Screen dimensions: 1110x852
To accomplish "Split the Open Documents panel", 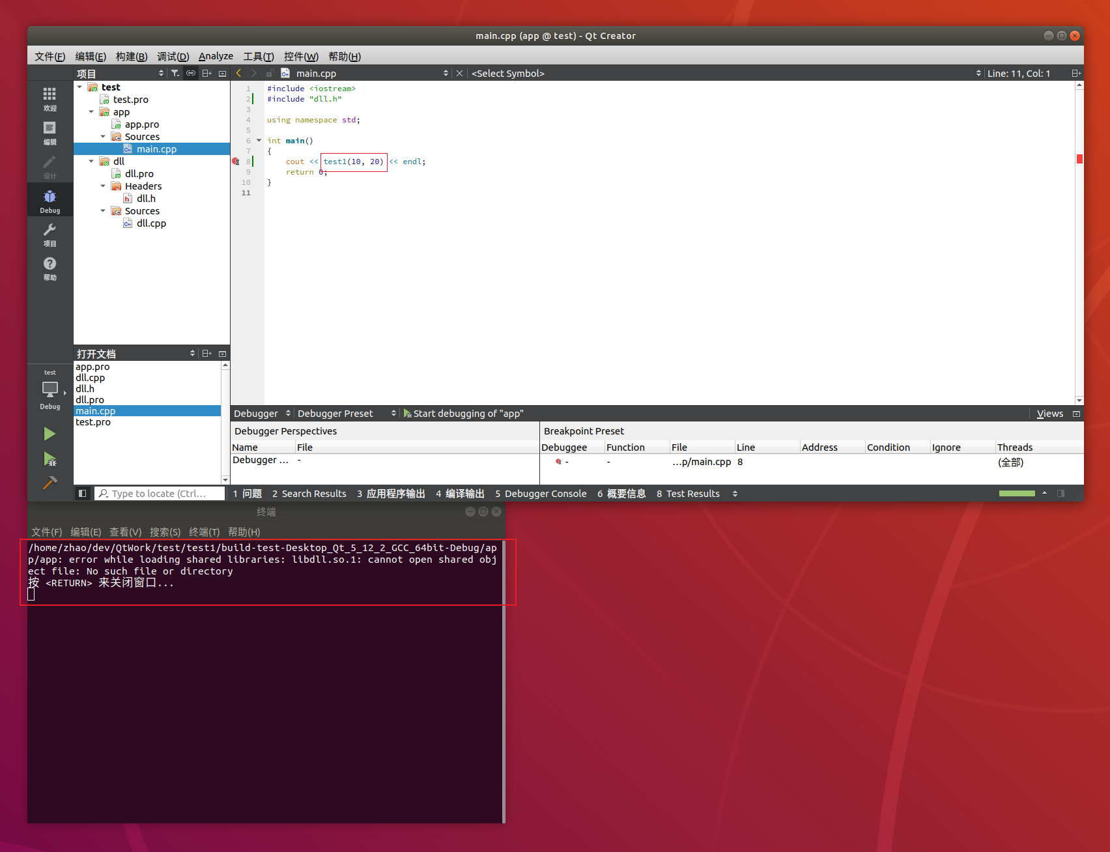I will point(206,354).
